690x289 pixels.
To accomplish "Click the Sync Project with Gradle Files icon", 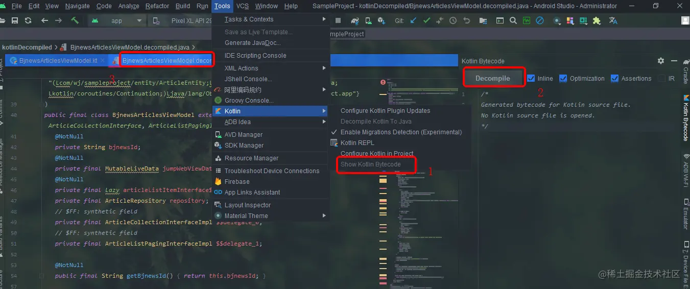I will (x=355, y=21).
